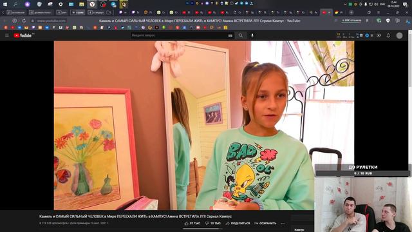Open the Settings gear in the taskbar
Image resolution: width=412 pixels, height=232 pixels.
(x=61, y=5)
